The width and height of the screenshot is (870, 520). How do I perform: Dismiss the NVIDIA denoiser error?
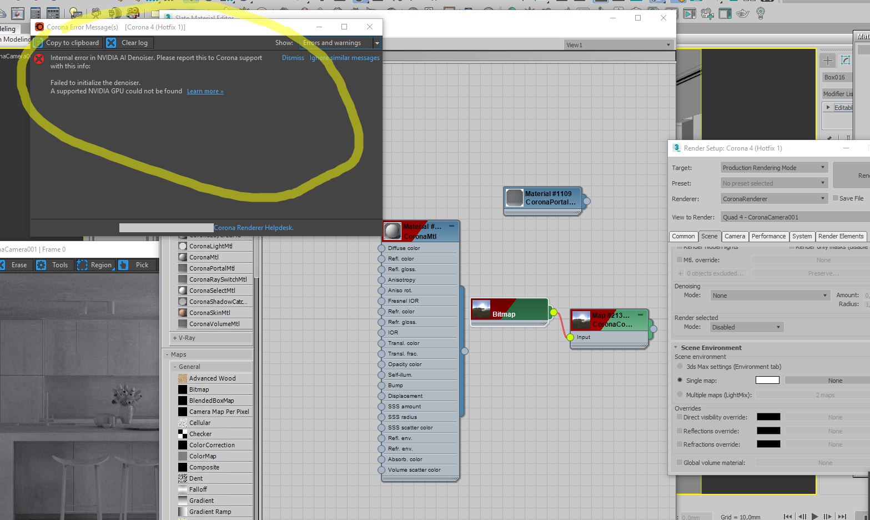(293, 58)
